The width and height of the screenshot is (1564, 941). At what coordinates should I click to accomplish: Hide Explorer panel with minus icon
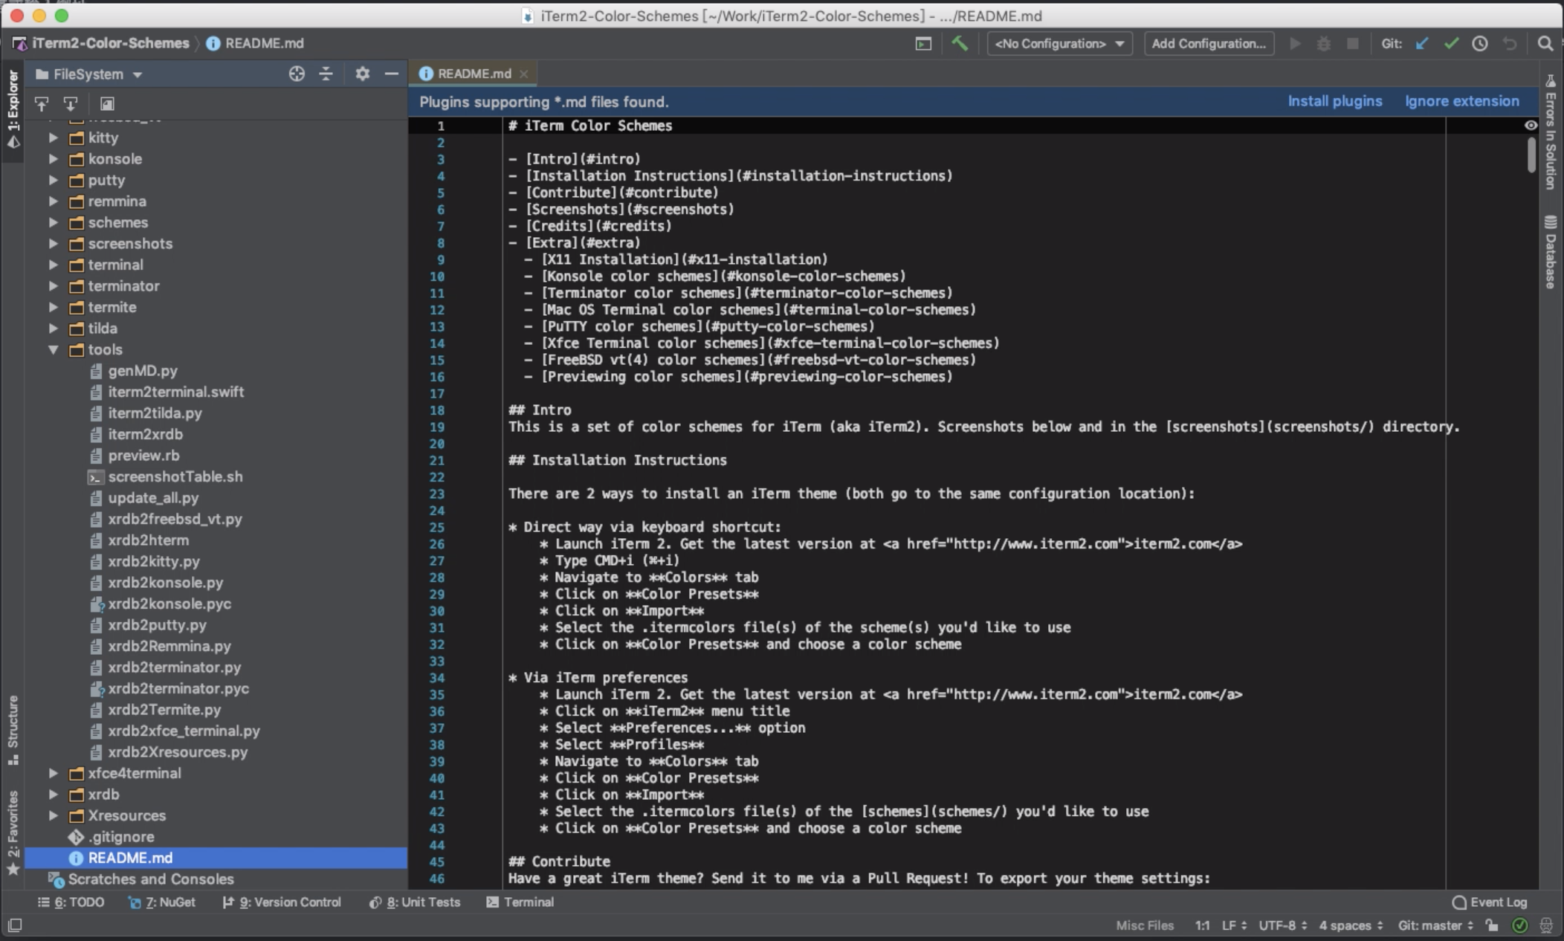pyautogui.click(x=391, y=74)
